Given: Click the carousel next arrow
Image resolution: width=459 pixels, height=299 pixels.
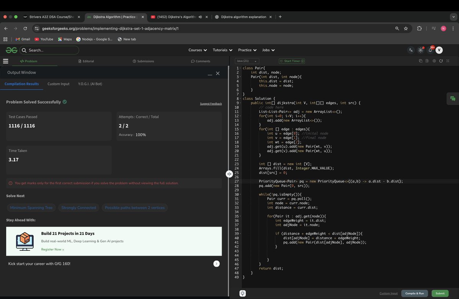Looking at the screenshot, I should tap(216, 263).
